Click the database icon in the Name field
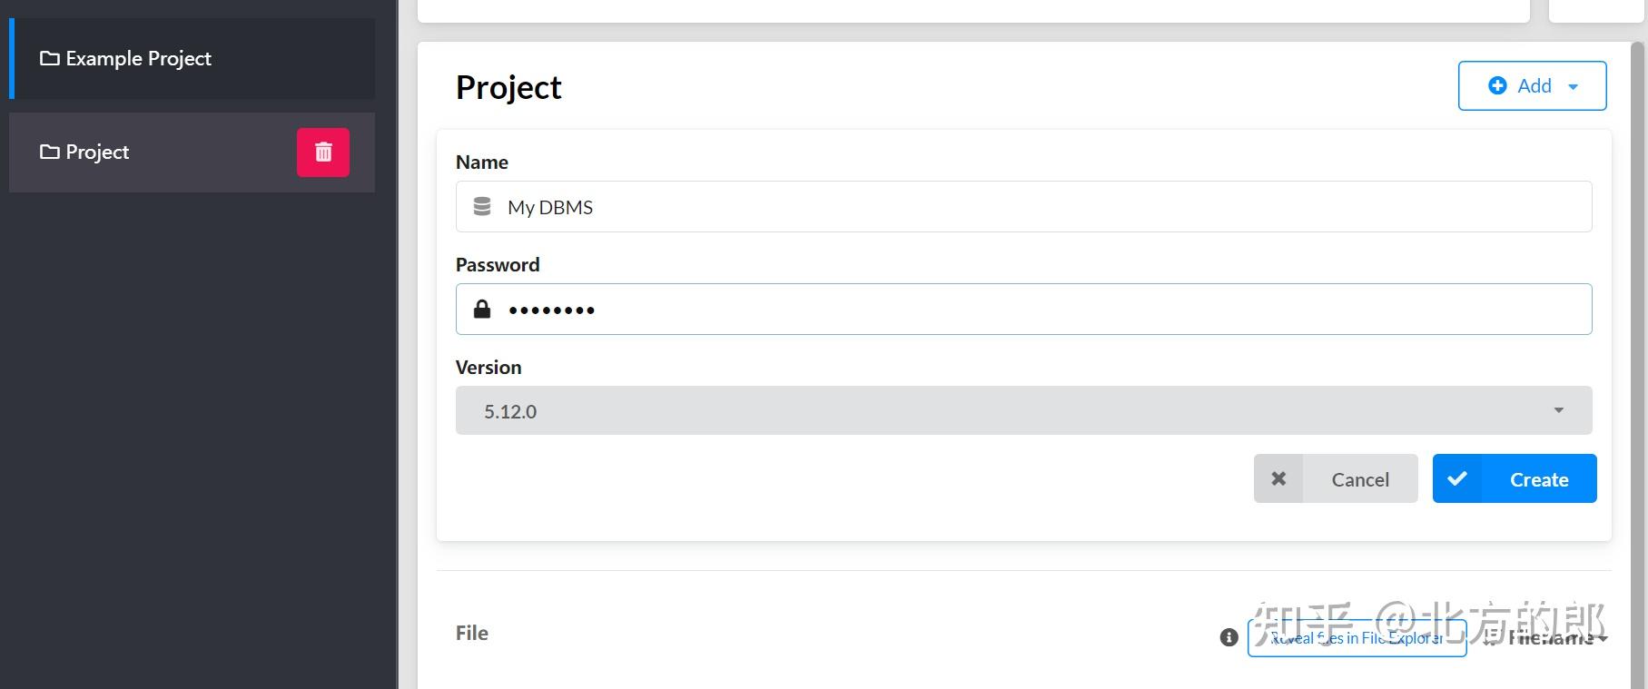This screenshot has width=1648, height=689. pos(482,206)
